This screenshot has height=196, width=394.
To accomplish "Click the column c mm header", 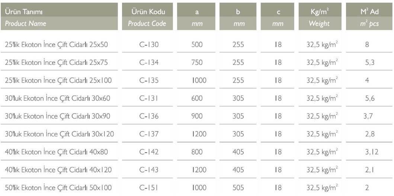I will 278,17.
